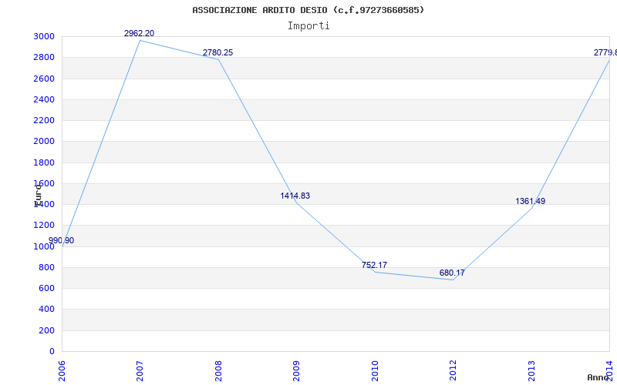This screenshot has height=385, width=617.
Task: Click the Anno axis title
Action: tap(598, 377)
